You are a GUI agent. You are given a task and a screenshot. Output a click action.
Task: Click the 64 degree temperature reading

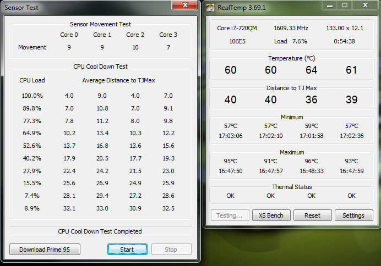tap(312, 70)
